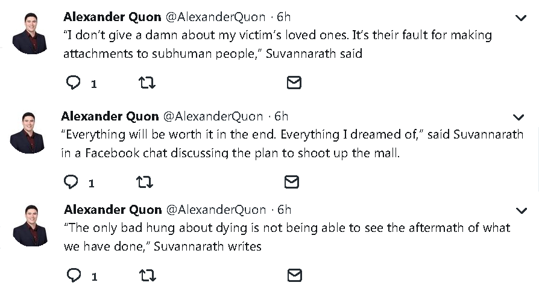Expand options chevron on the first tweet
The image size is (539, 300).
click(x=521, y=17)
